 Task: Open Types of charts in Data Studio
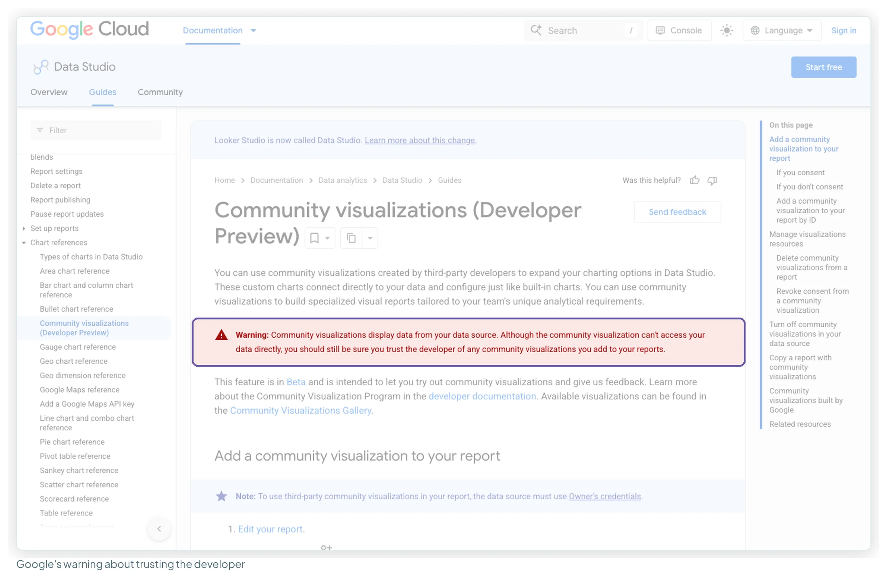click(x=91, y=257)
